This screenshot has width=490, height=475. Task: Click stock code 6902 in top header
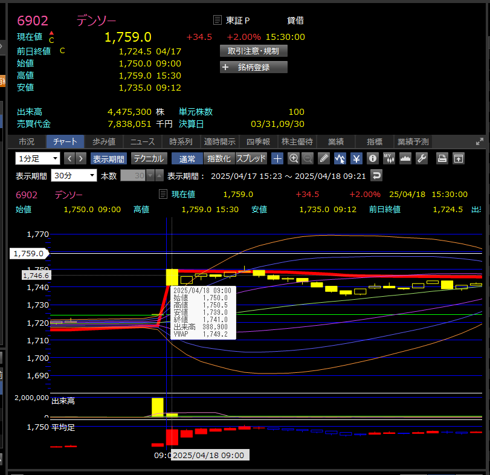[x=33, y=21]
